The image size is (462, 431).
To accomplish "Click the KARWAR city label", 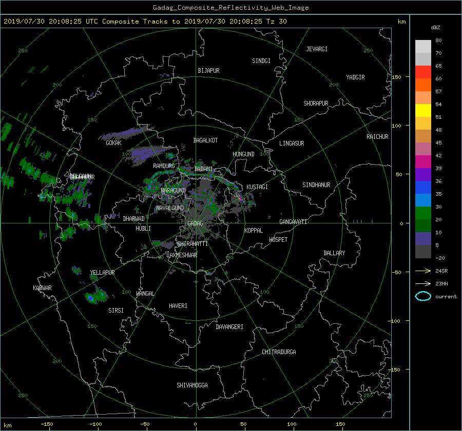I will pyautogui.click(x=42, y=289).
